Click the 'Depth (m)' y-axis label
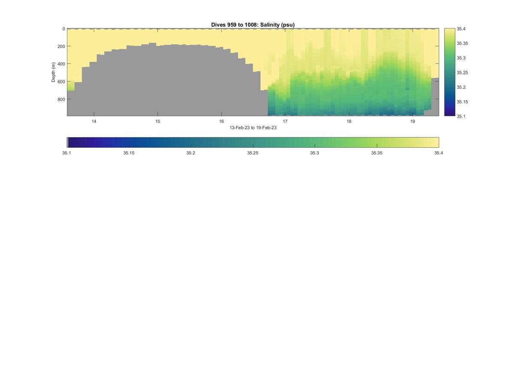Viewport: 515px width, 380px height. pos(54,72)
